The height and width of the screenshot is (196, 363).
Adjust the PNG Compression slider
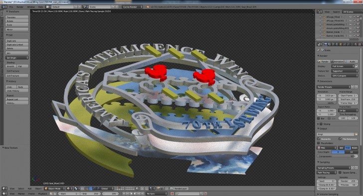click(337, 156)
